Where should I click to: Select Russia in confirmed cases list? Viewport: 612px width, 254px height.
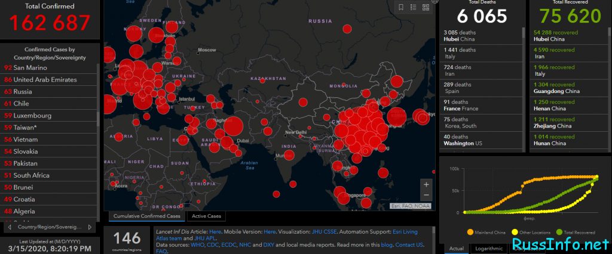pos(48,92)
